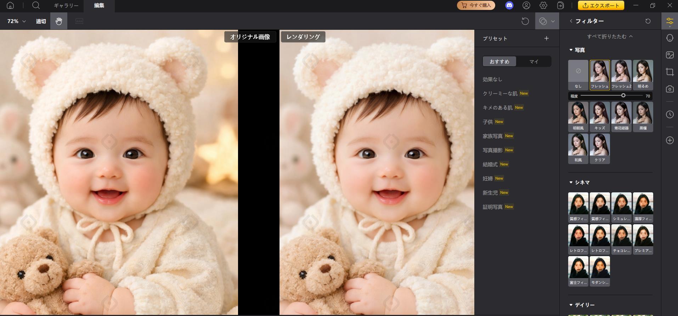This screenshot has width=678, height=316.
Task: Go back with the Filter panel chevron
Action: click(571, 21)
